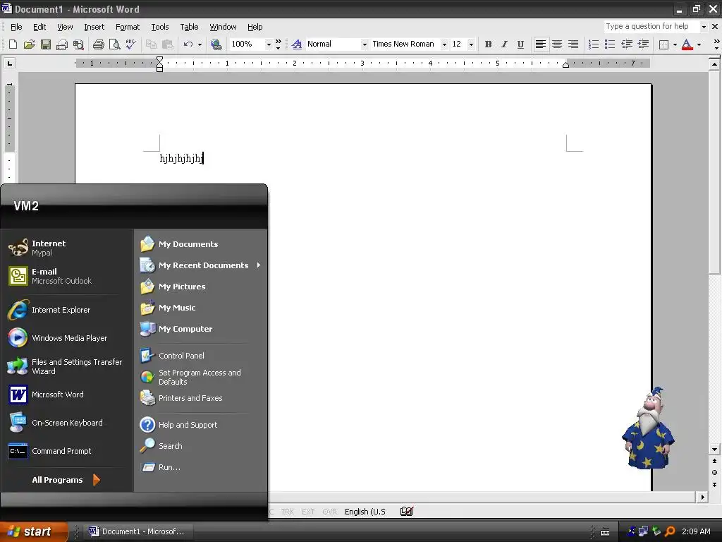Screen dimensions: 722x542
Task: Open the File menu
Action: click(16, 27)
